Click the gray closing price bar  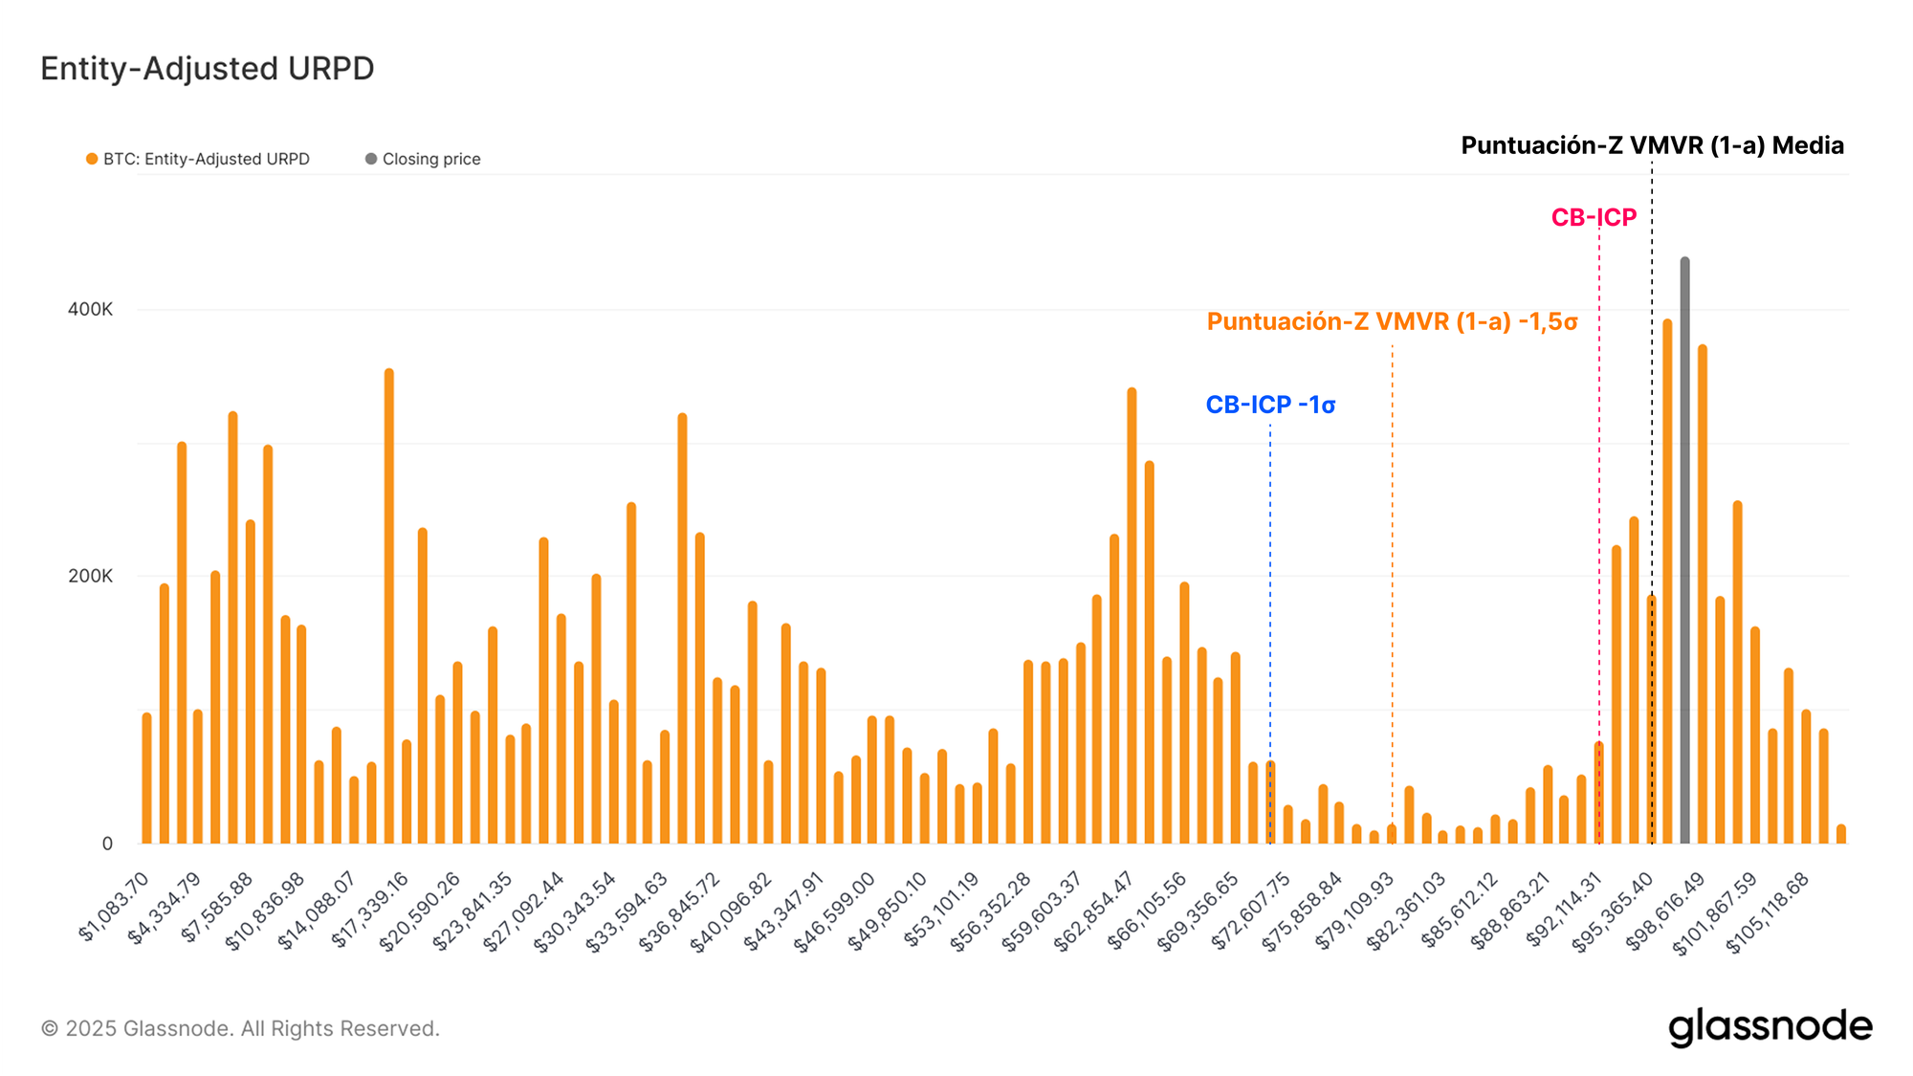pos(1684,550)
